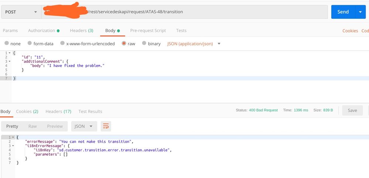369x178 pixels.
Task: Open the Send button dropdown arrow
Action: [360, 12]
